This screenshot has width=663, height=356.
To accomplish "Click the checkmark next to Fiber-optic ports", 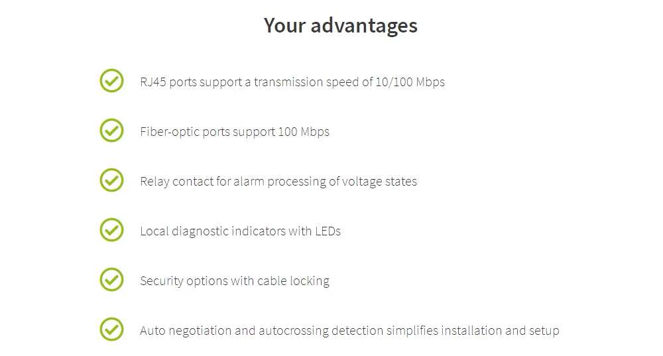I will 111,131.
